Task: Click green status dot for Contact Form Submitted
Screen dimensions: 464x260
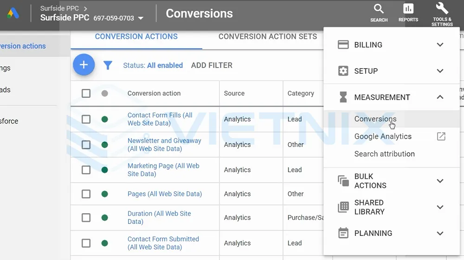Action: [x=104, y=243]
